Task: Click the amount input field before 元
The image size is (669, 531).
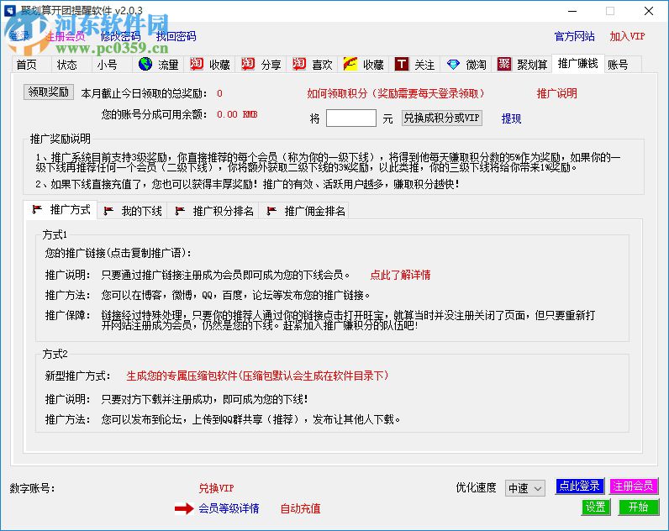Action: pos(350,118)
